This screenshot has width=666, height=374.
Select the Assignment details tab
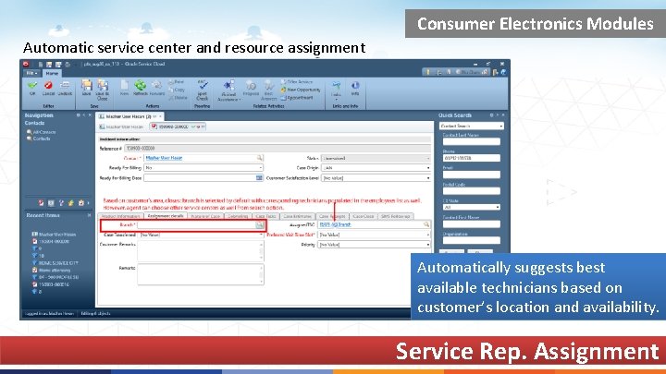[x=166, y=216]
